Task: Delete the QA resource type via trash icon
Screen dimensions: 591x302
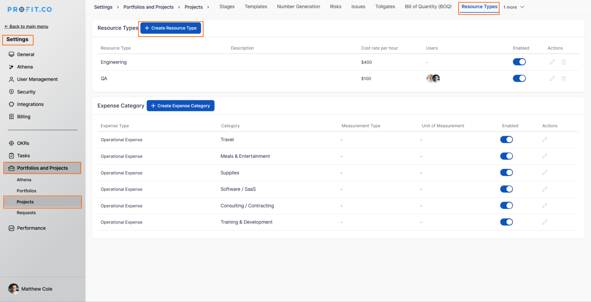Action: (564, 79)
